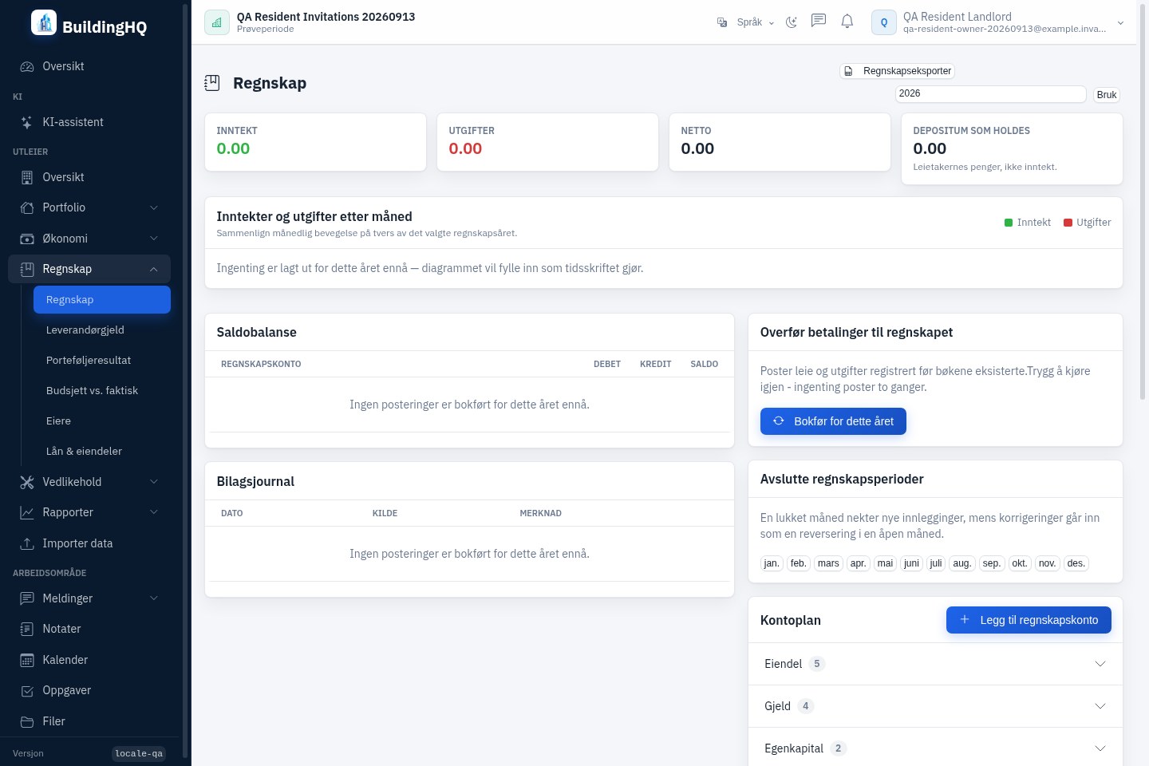Click the Filer folder icon
This screenshot has width=1149, height=766.
[27, 721]
